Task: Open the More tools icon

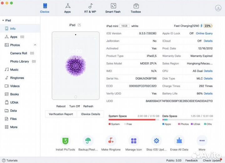Action: 202,141
